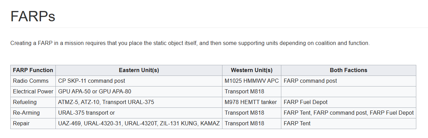The height and width of the screenshot is (138, 428).
Task: Click the Western Unit(s) column header
Action: (252, 70)
